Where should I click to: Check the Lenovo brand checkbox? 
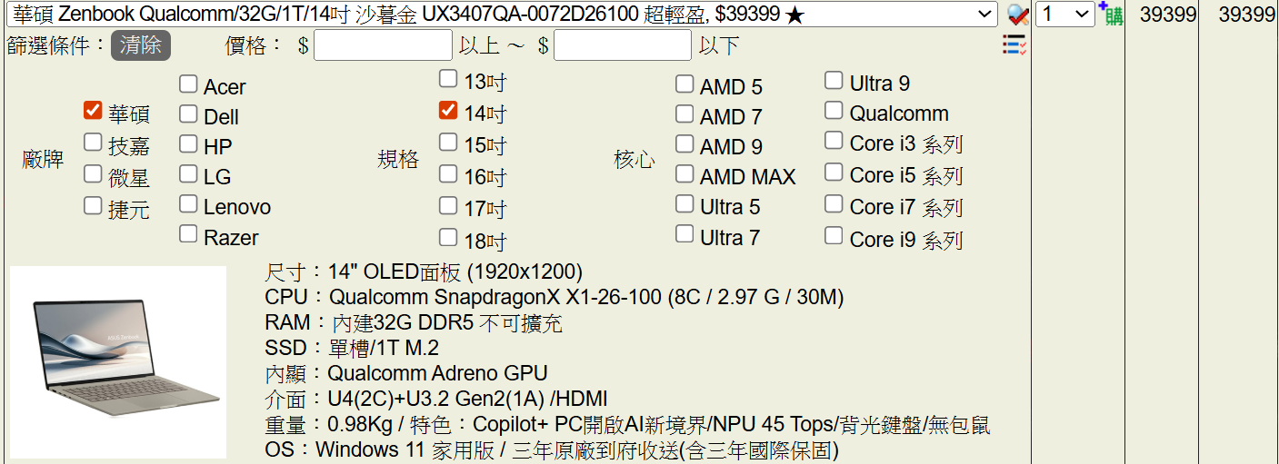[188, 204]
